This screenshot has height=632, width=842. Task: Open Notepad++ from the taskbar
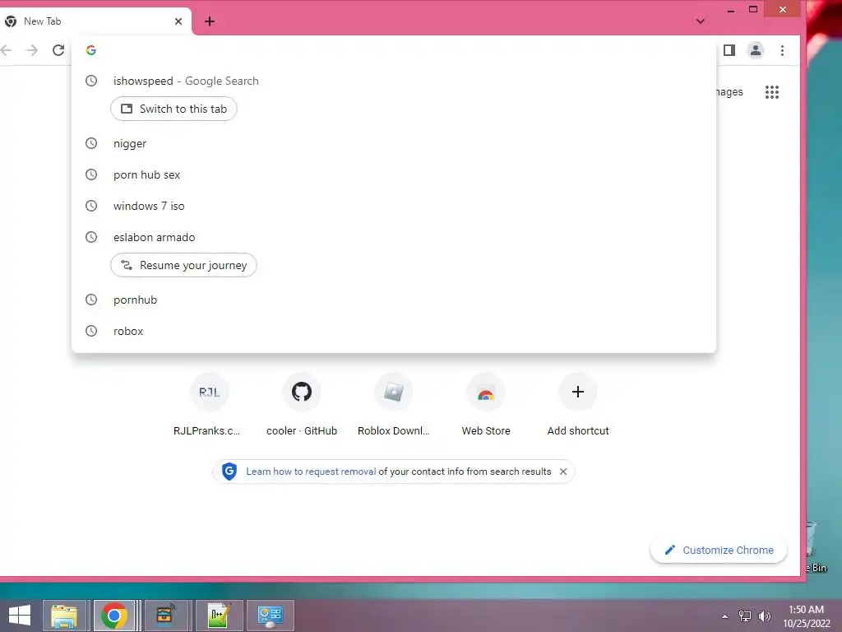tap(219, 616)
